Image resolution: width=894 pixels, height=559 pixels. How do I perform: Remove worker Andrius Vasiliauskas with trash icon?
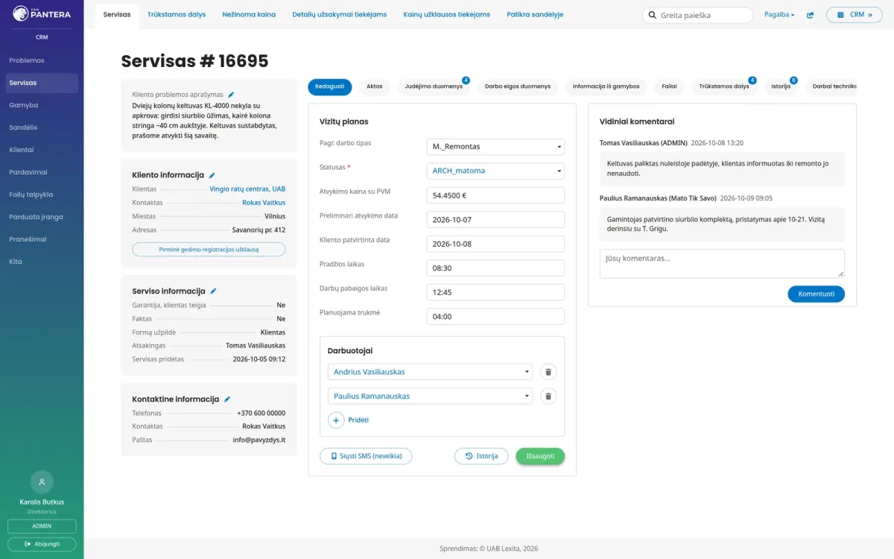[x=548, y=372]
